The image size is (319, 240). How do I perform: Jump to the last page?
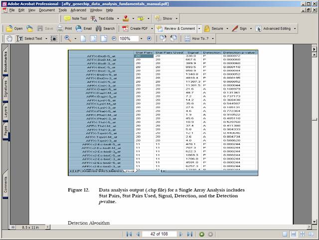(189, 234)
